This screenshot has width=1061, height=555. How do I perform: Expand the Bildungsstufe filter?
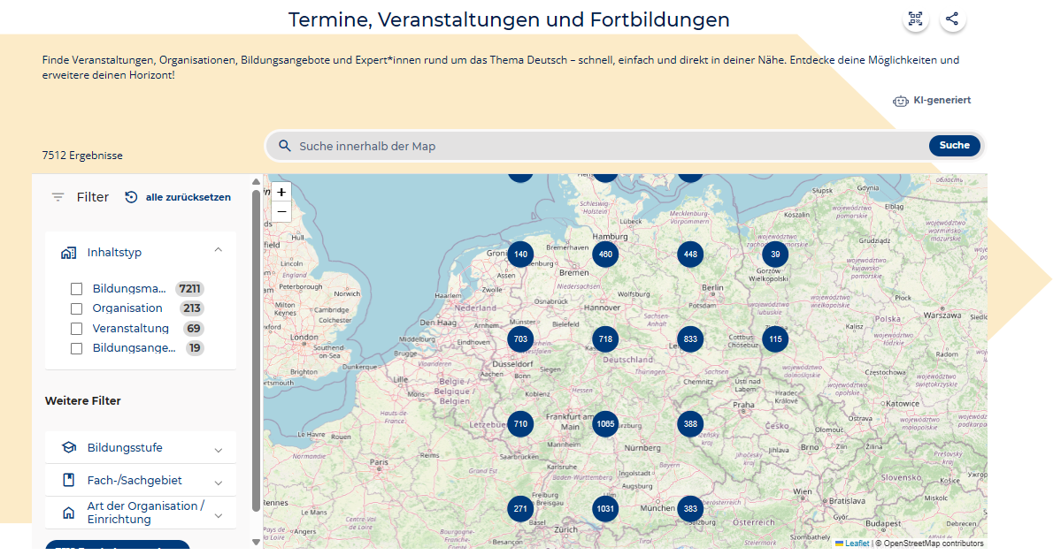point(218,449)
